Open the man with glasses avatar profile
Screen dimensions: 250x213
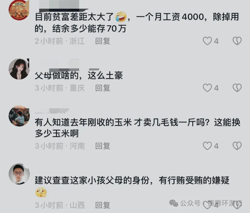click(x=19, y=174)
